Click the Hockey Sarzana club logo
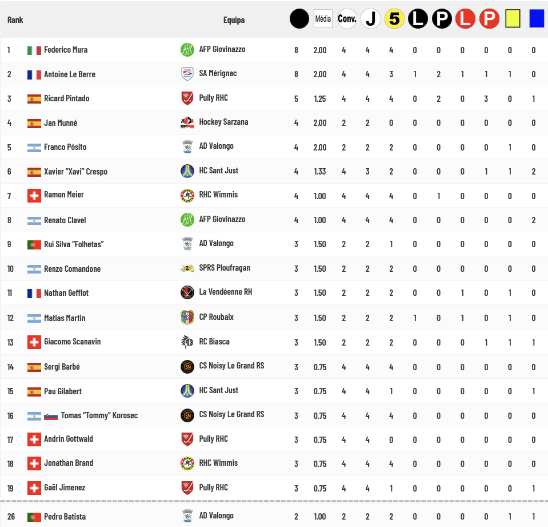548x527 pixels. (x=187, y=122)
